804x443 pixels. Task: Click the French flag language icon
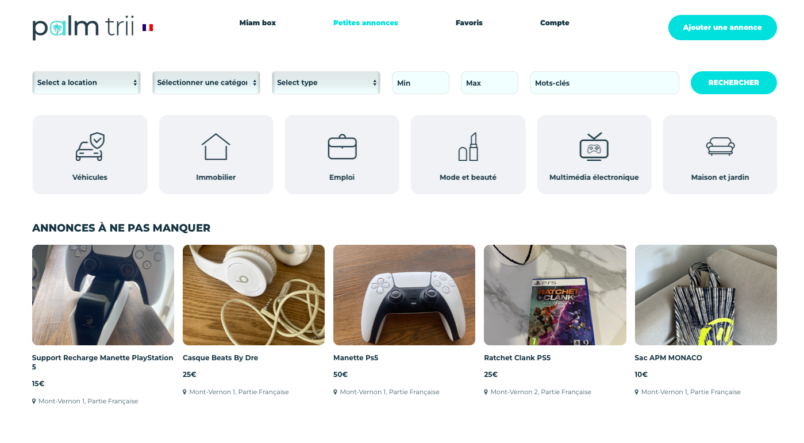click(x=148, y=28)
